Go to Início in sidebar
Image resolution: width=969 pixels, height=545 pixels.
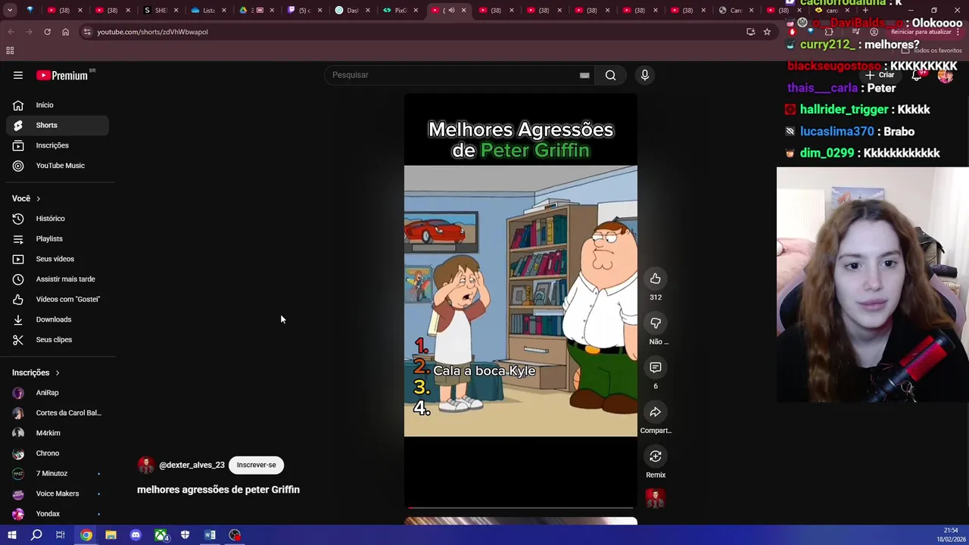tap(58, 105)
